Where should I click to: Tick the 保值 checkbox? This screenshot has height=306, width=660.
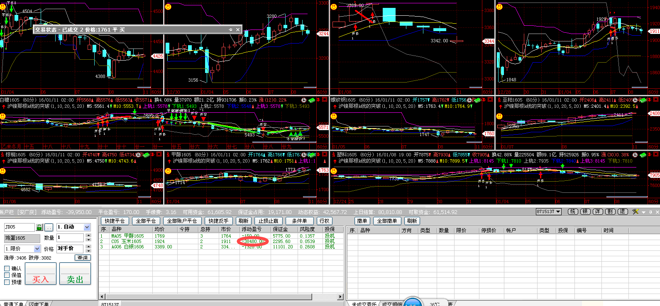point(7,275)
